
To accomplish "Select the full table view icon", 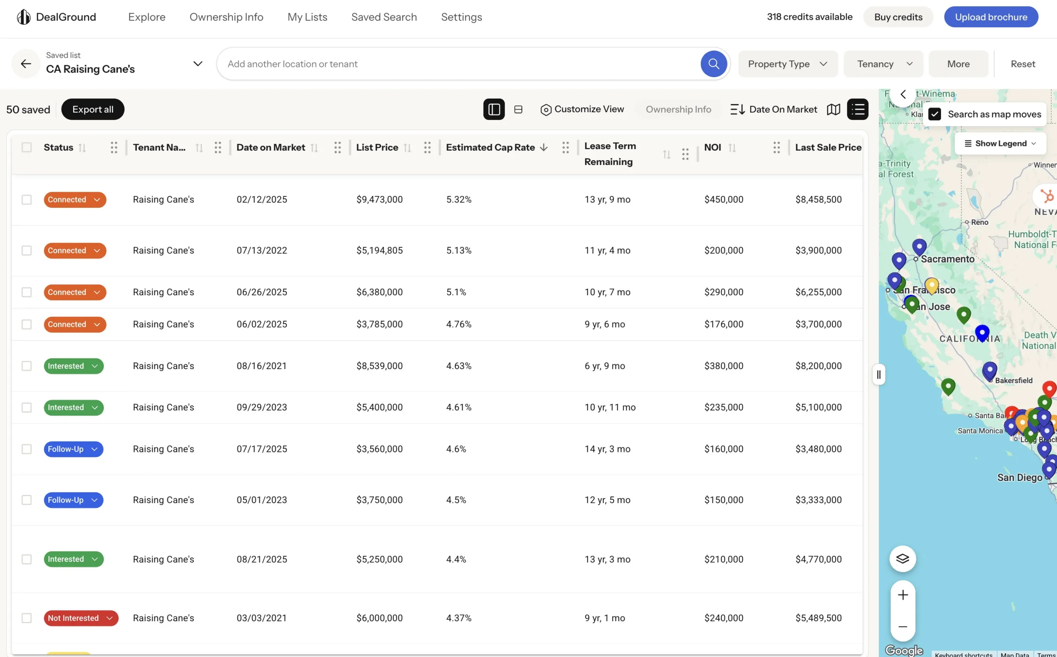I will pyautogui.click(x=518, y=109).
